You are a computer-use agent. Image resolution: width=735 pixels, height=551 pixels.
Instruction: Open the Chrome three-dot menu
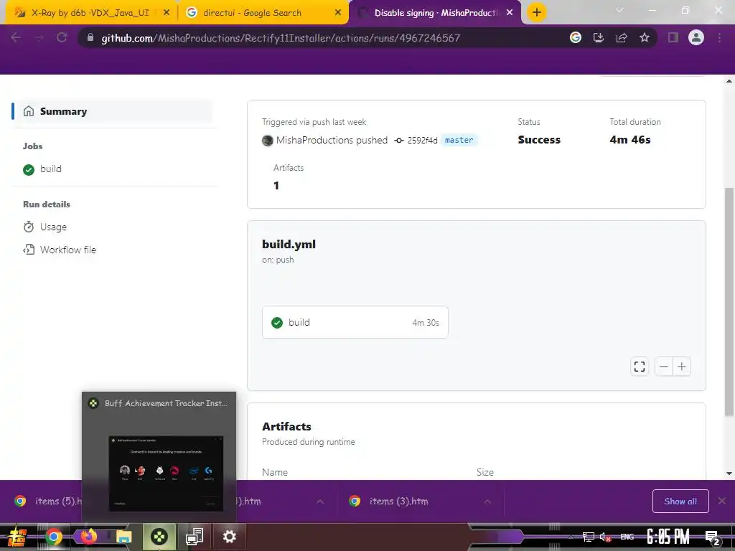tap(719, 38)
